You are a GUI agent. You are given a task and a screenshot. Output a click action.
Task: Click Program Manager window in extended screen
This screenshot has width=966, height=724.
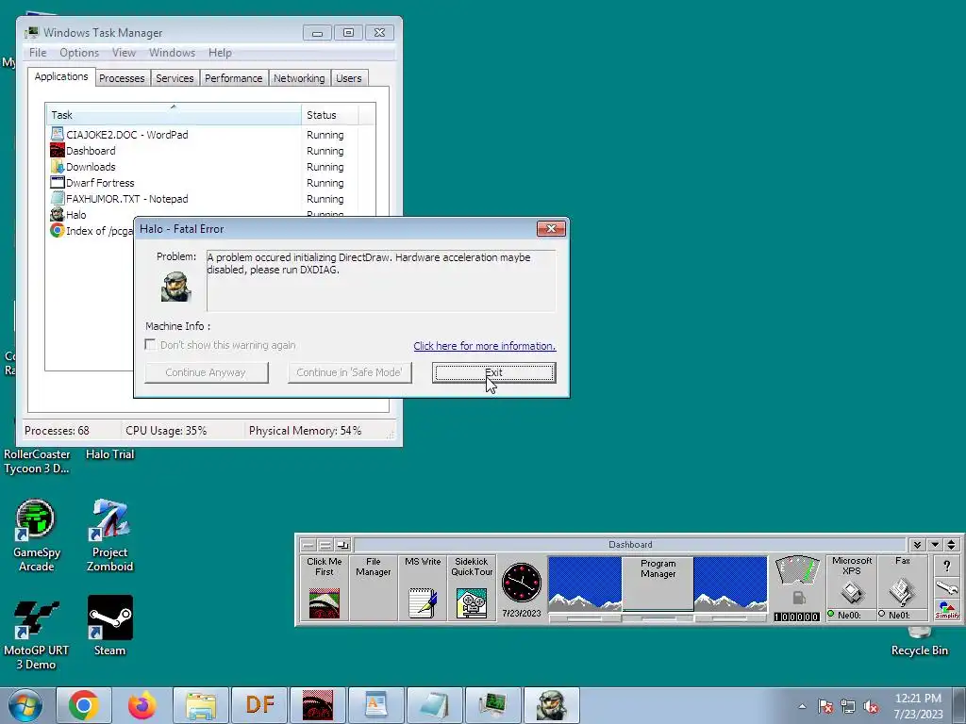pos(658,583)
